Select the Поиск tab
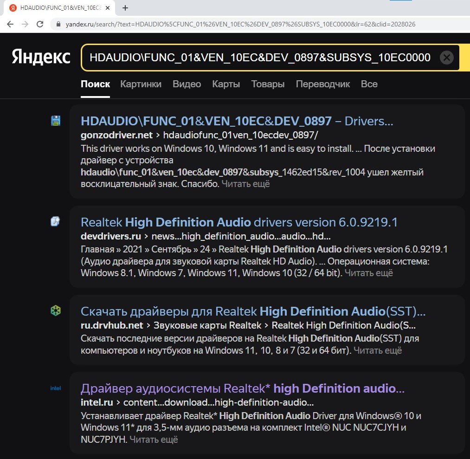The height and width of the screenshot is (459, 470). point(95,84)
